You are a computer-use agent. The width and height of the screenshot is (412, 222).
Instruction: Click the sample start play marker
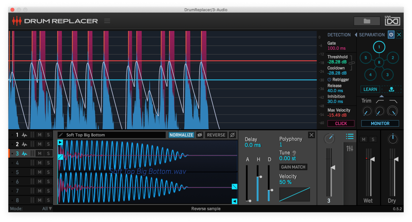coord(60,142)
